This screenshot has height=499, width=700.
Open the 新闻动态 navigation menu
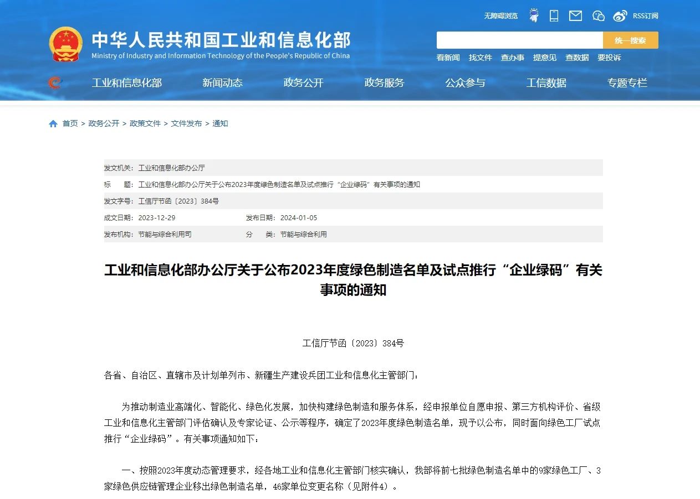pyautogui.click(x=222, y=83)
